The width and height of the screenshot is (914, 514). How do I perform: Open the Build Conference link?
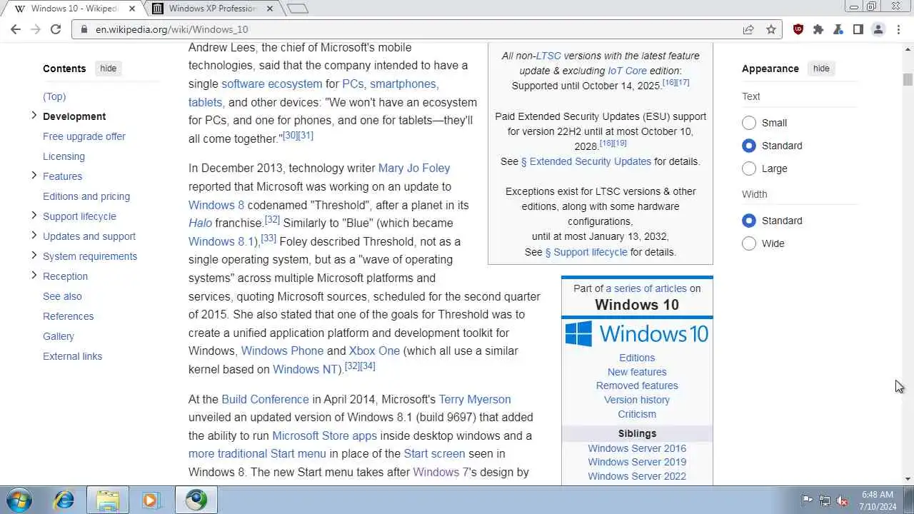point(265,400)
